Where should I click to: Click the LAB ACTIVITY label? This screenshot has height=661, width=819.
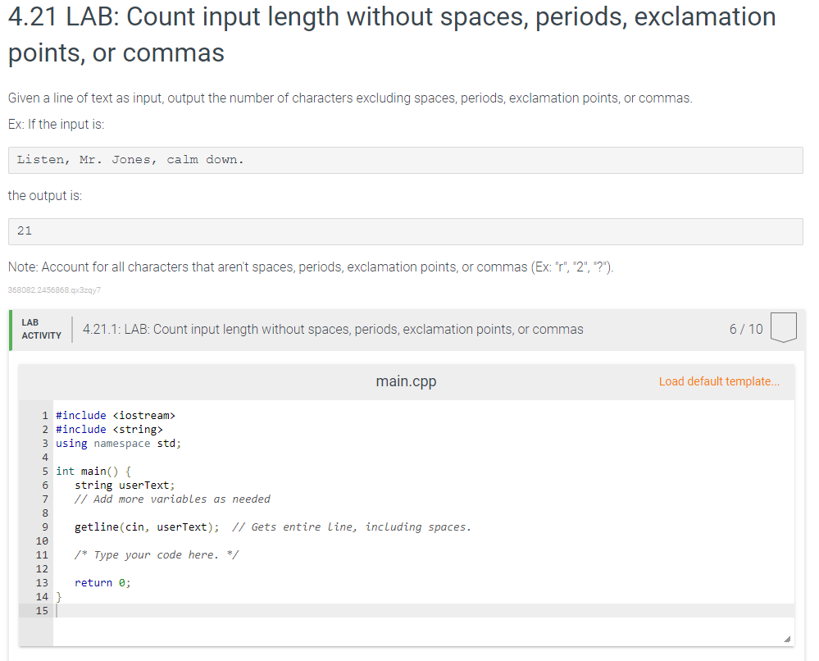point(41,329)
